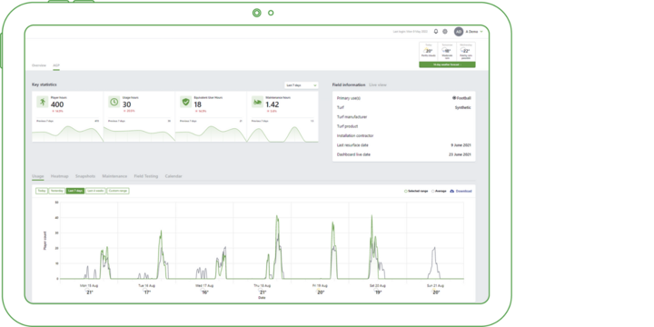
Task: Click the AD user avatar
Action: 459,31
